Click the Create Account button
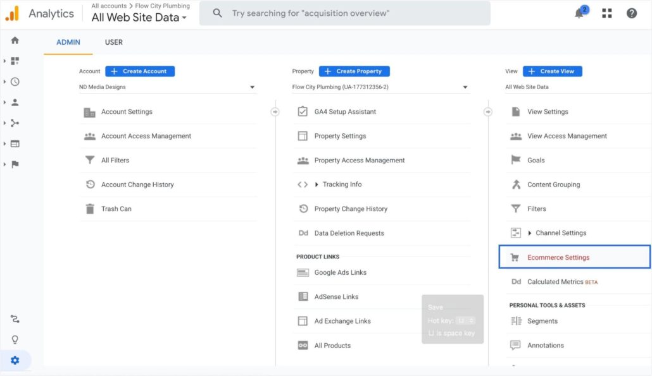Viewport: 652px width, 376px height. coord(140,71)
